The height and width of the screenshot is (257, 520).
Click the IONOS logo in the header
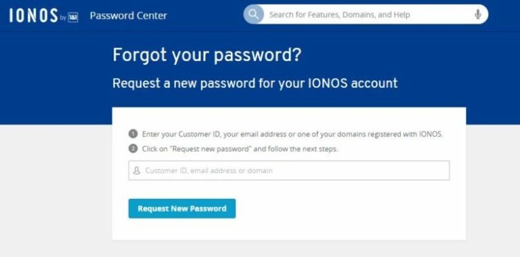click(x=33, y=15)
